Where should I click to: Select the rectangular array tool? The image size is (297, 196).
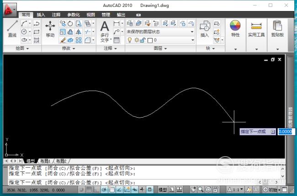[x=79, y=40]
